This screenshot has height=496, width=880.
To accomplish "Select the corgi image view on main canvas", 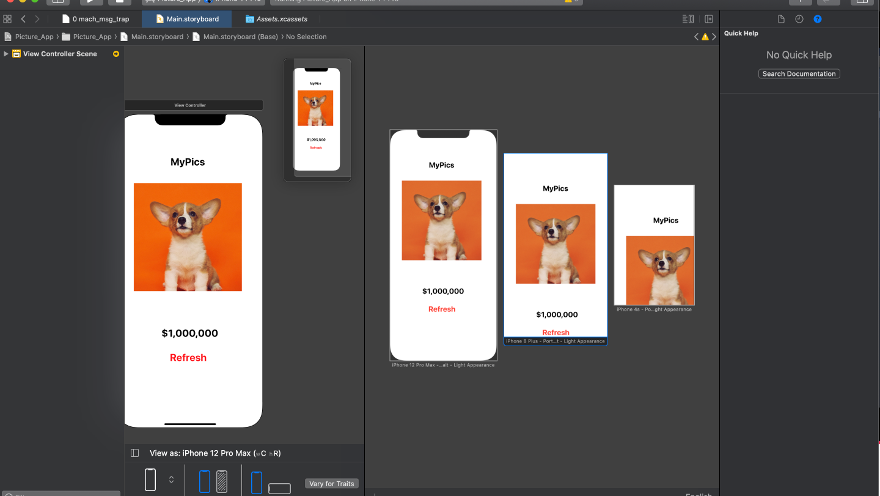I will [188, 237].
